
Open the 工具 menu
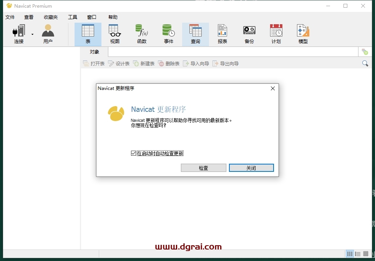pos(73,17)
